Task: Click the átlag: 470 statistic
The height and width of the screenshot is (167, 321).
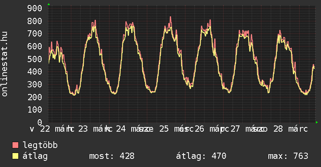Action: 201,156
